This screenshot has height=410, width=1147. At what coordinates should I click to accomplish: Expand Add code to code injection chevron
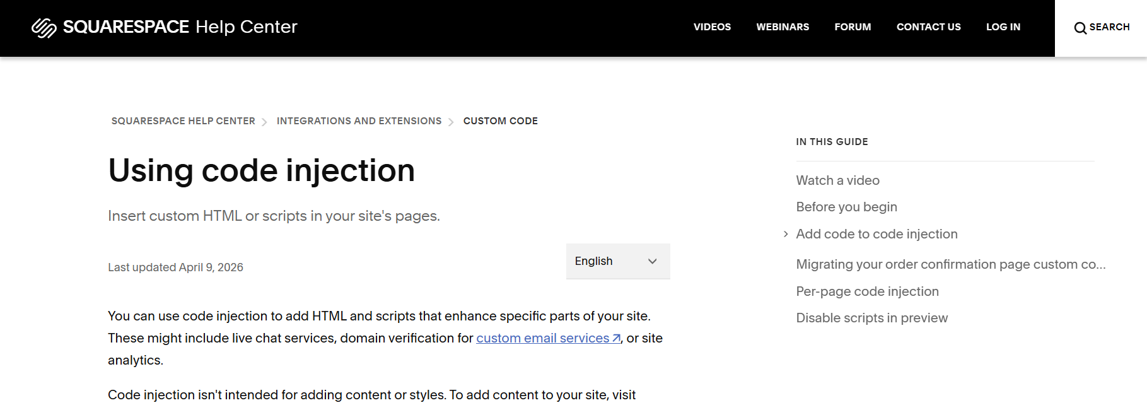(786, 234)
